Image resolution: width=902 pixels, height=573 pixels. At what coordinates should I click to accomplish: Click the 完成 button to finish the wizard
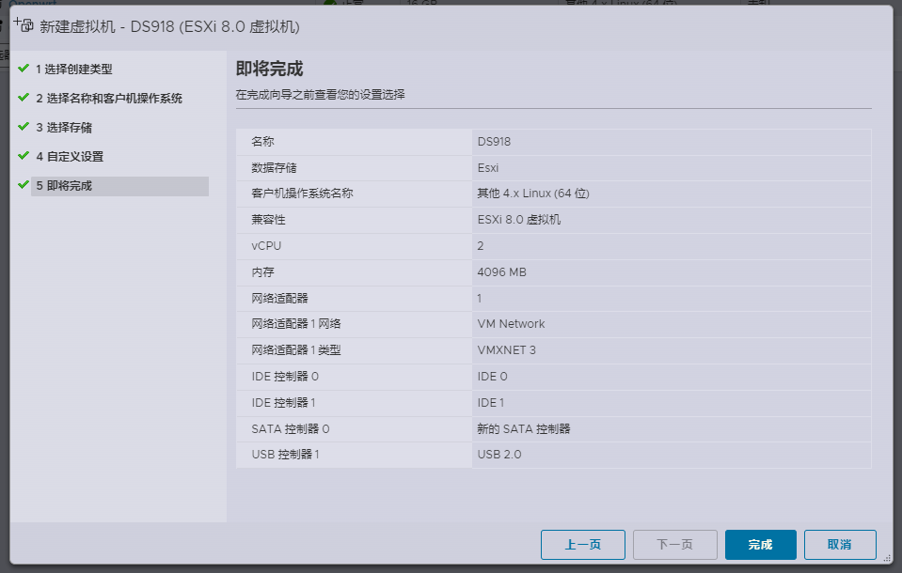tap(760, 545)
